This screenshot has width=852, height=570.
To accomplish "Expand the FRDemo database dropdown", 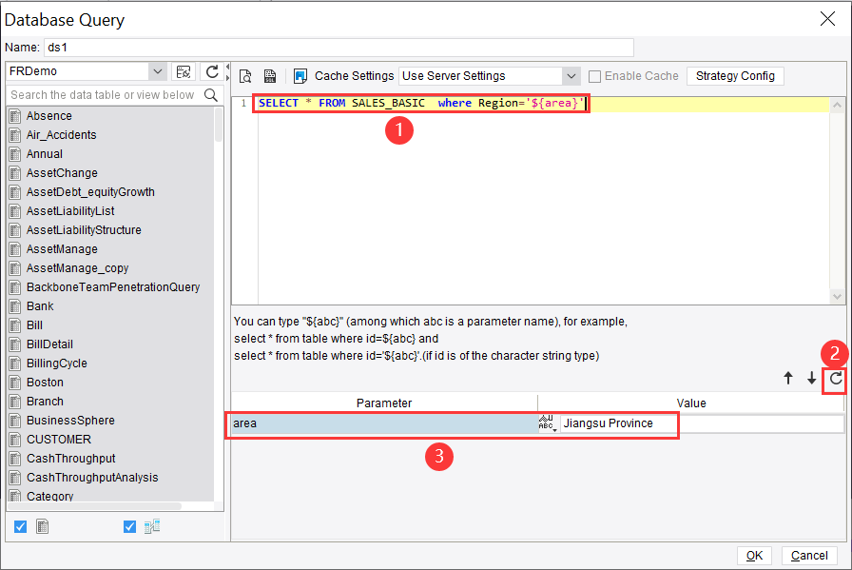I will tap(157, 70).
